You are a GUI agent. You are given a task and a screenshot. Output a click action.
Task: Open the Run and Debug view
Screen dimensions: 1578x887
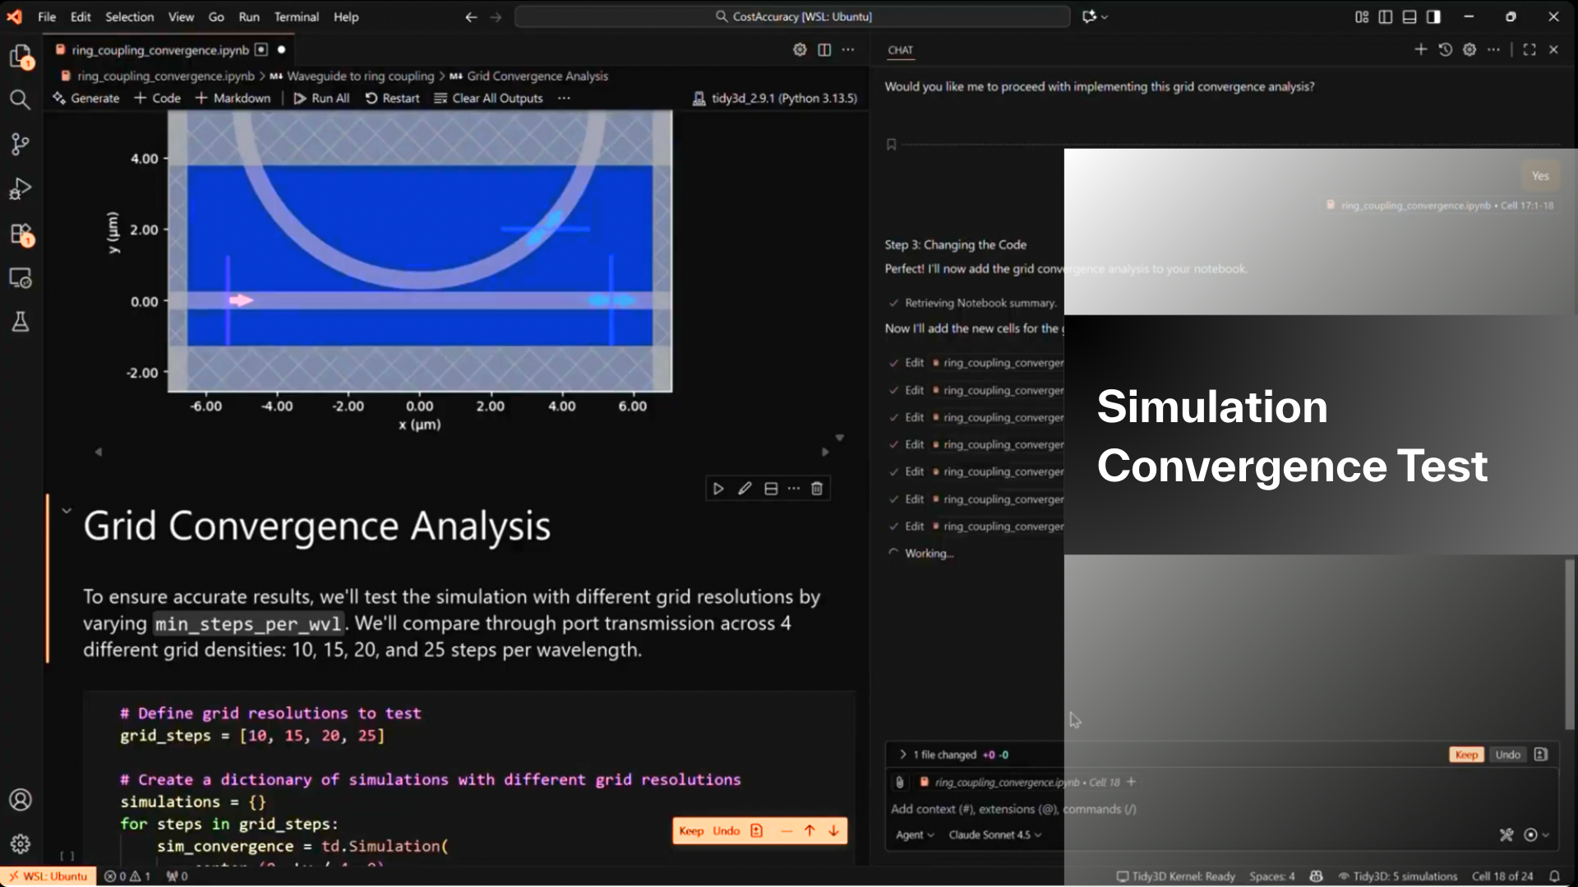(x=20, y=189)
